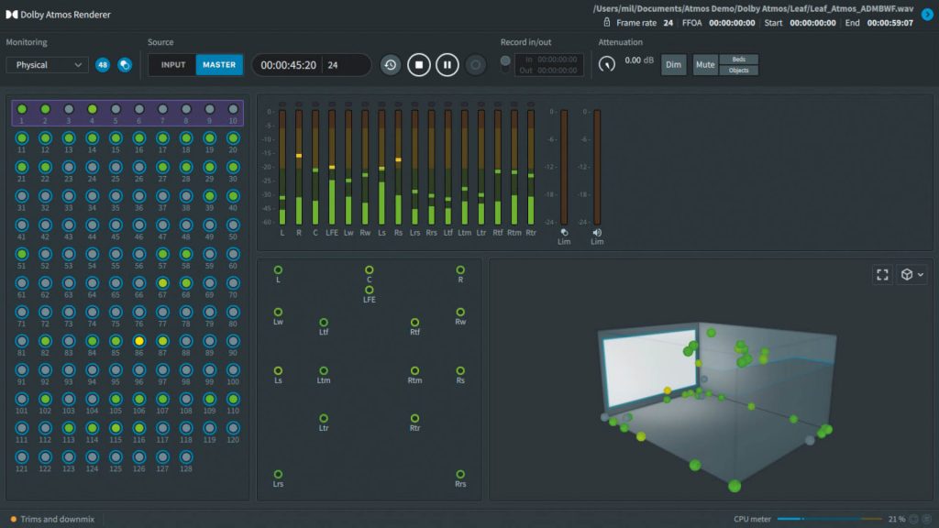Select the MASTER source tab
939x528 pixels.
pos(219,65)
